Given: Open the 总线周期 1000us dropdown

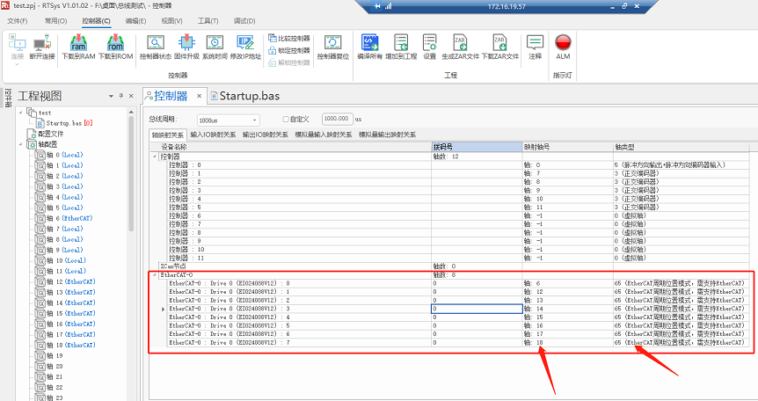Looking at the screenshot, I should pyautogui.click(x=255, y=120).
